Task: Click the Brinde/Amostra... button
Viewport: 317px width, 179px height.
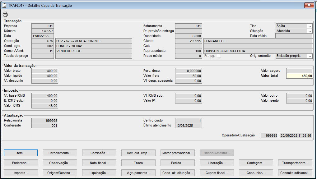Action: (x=217, y=153)
